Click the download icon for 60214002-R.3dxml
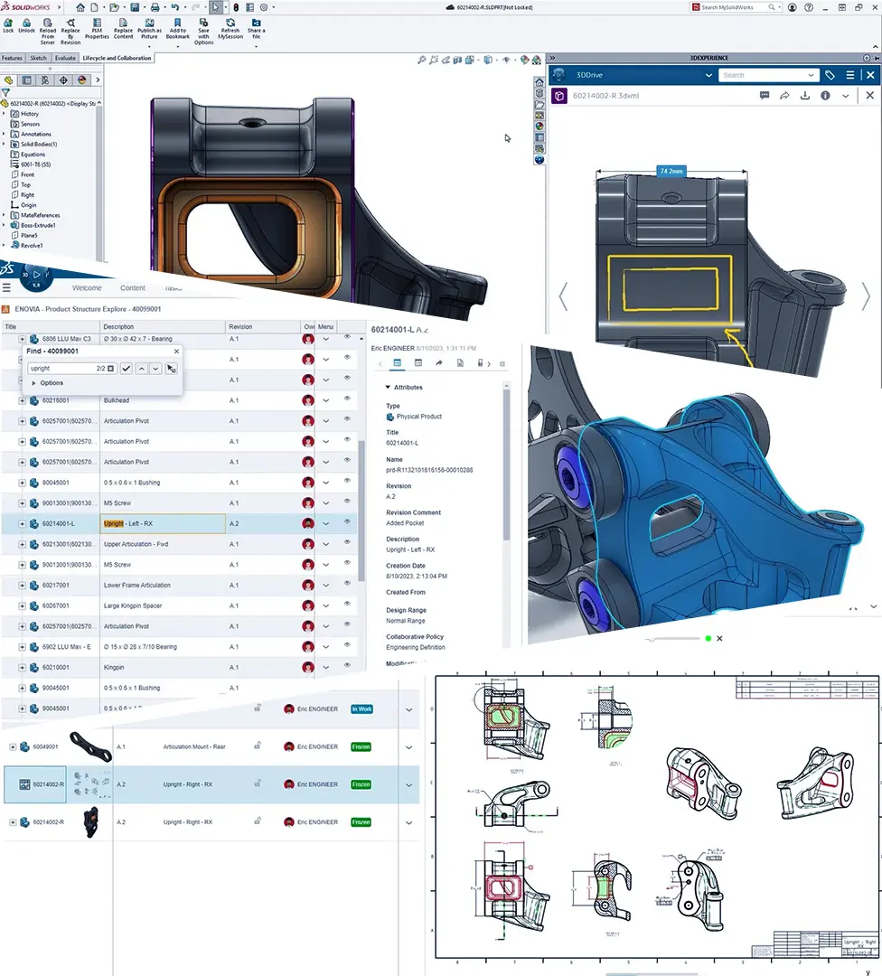Viewport: 882px width, 976px height. click(805, 95)
